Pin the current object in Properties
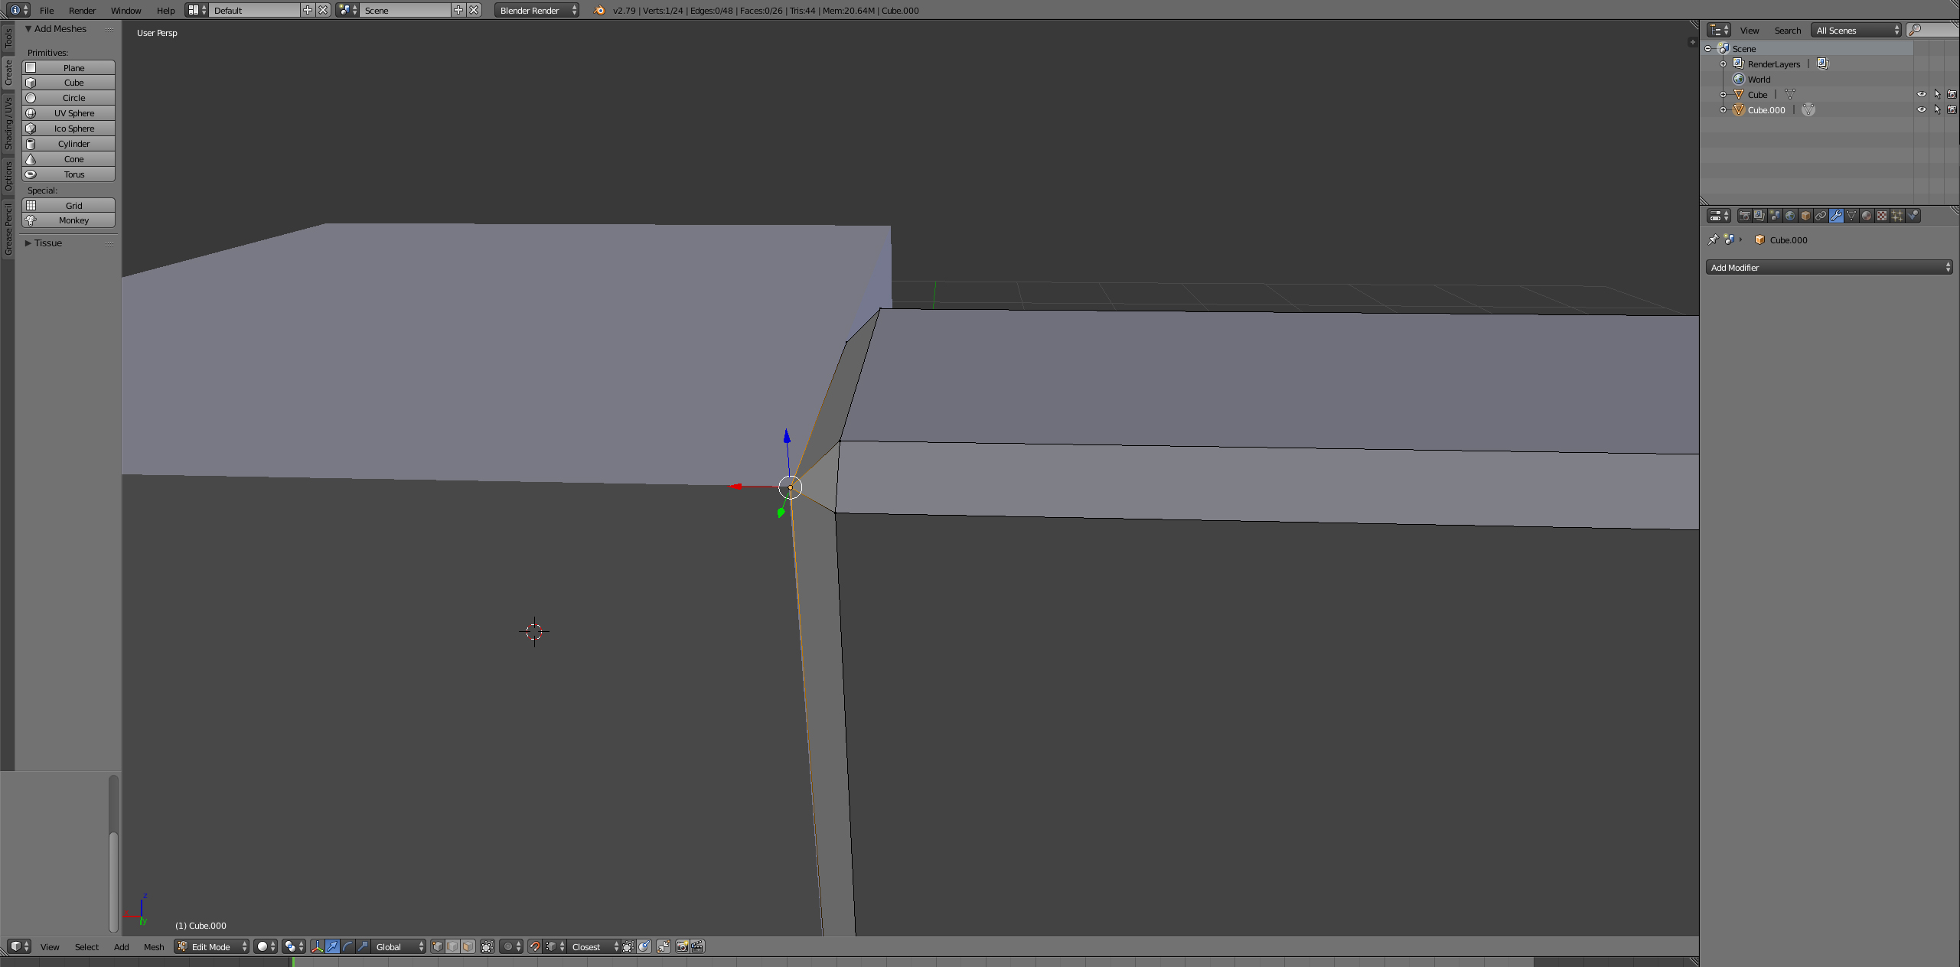The width and height of the screenshot is (1960, 967). pyautogui.click(x=1713, y=239)
